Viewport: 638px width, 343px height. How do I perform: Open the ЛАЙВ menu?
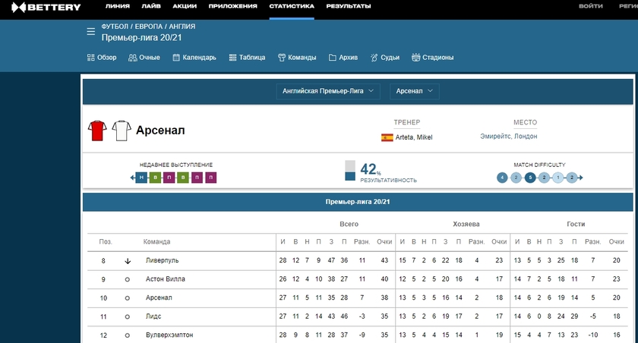pos(151,6)
